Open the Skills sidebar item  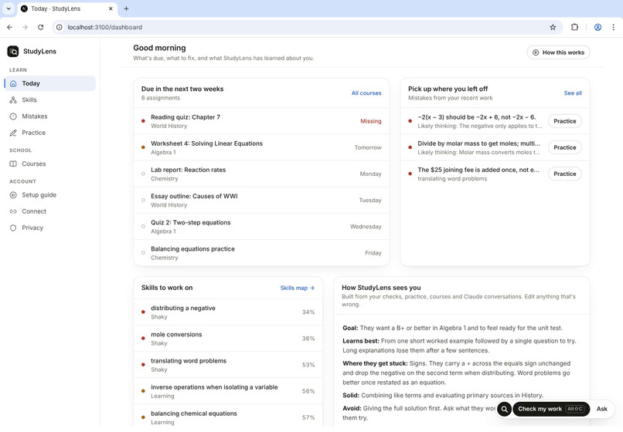pyautogui.click(x=50, y=100)
